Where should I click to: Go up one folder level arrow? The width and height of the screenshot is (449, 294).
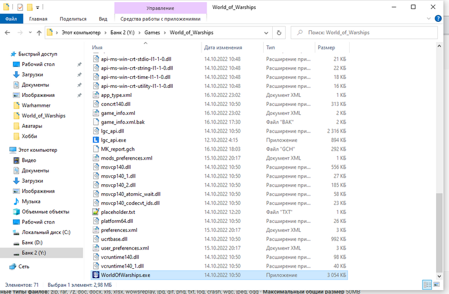pos(39,32)
